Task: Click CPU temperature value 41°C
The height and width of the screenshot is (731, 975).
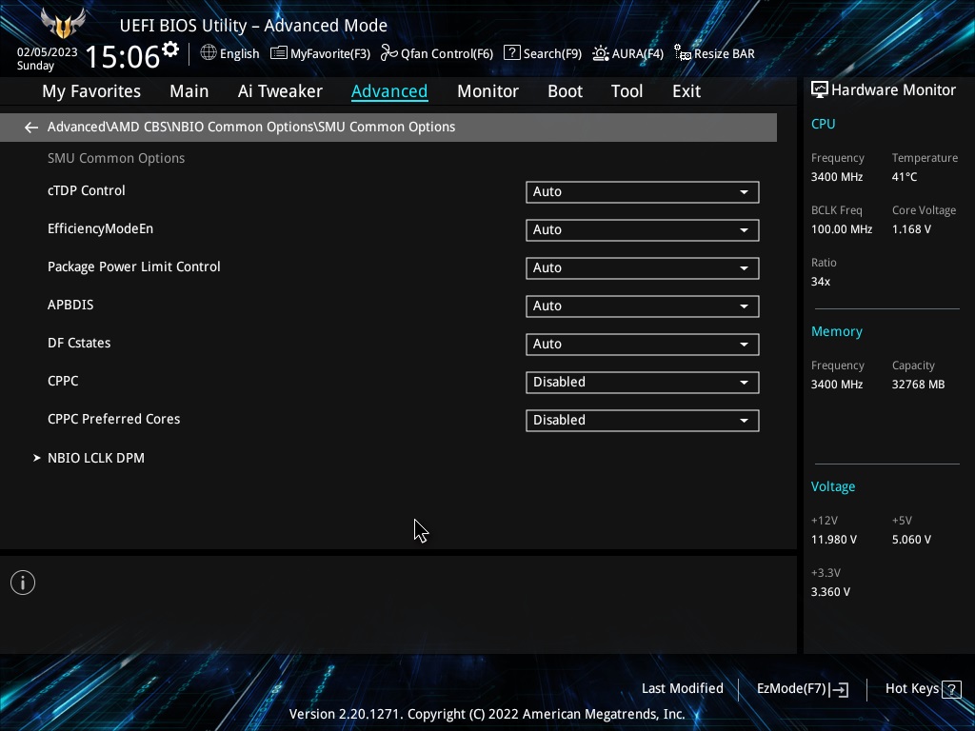Action: click(x=905, y=177)
